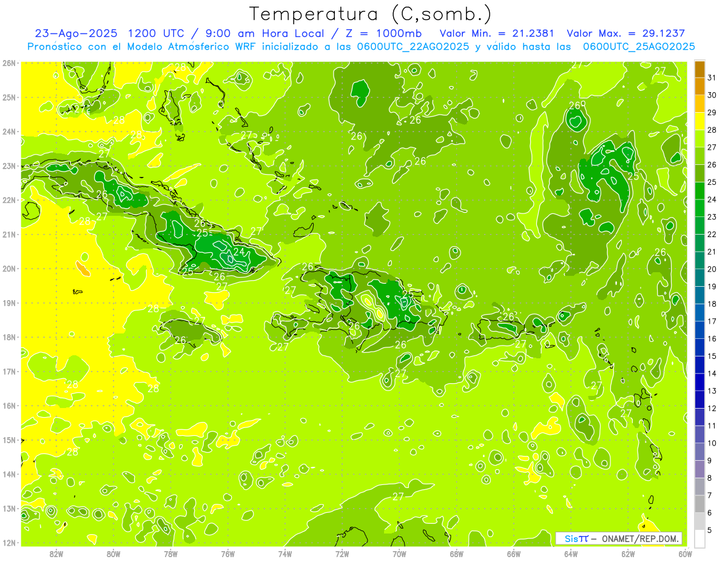This screenshot has height=562, width=728.
Task: Click the '20N' latitude axis label
Action: [8, 269]
